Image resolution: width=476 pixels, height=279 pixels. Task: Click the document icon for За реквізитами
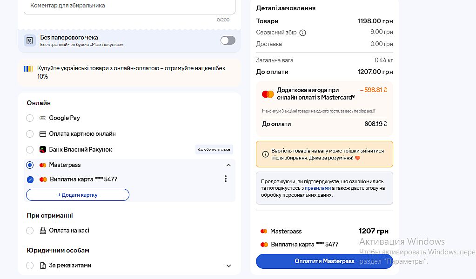tap(43, 266)
